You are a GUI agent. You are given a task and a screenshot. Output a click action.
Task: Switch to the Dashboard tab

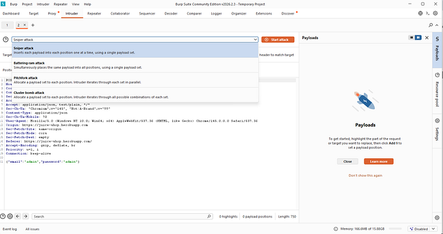click(x=11, y=13)
